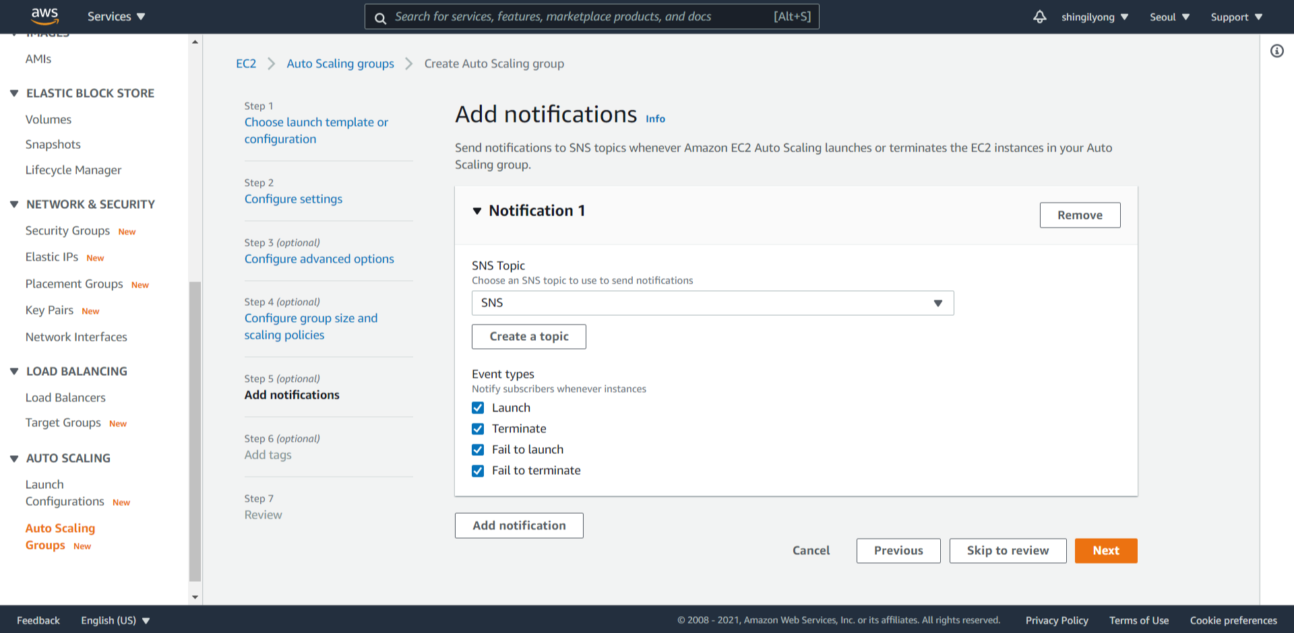Click the sidebar scroll down arrow

tap(195, 597)
